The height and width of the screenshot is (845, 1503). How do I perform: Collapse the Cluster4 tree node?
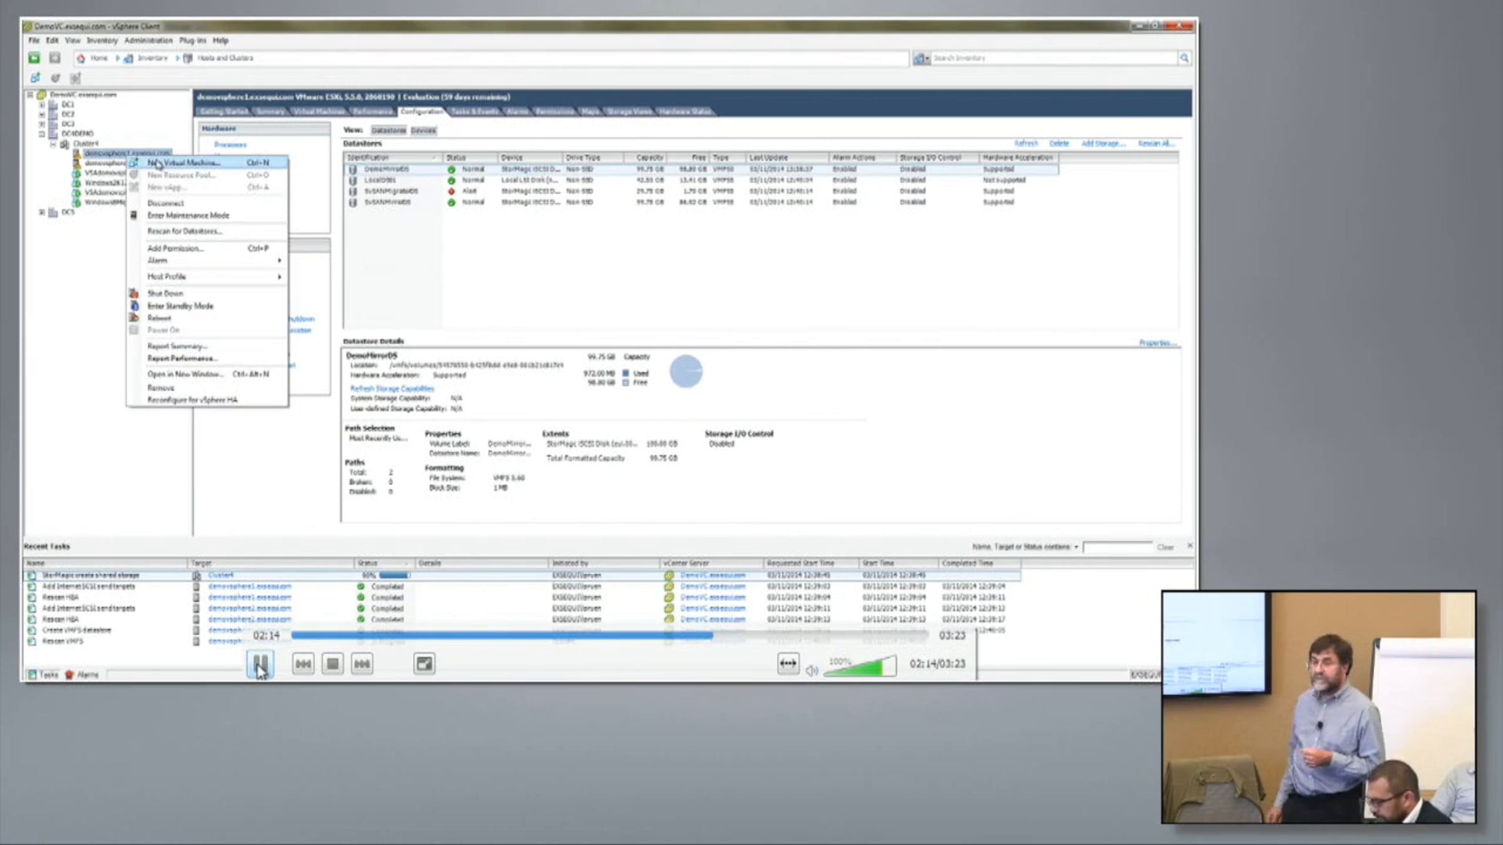(53, 144)
